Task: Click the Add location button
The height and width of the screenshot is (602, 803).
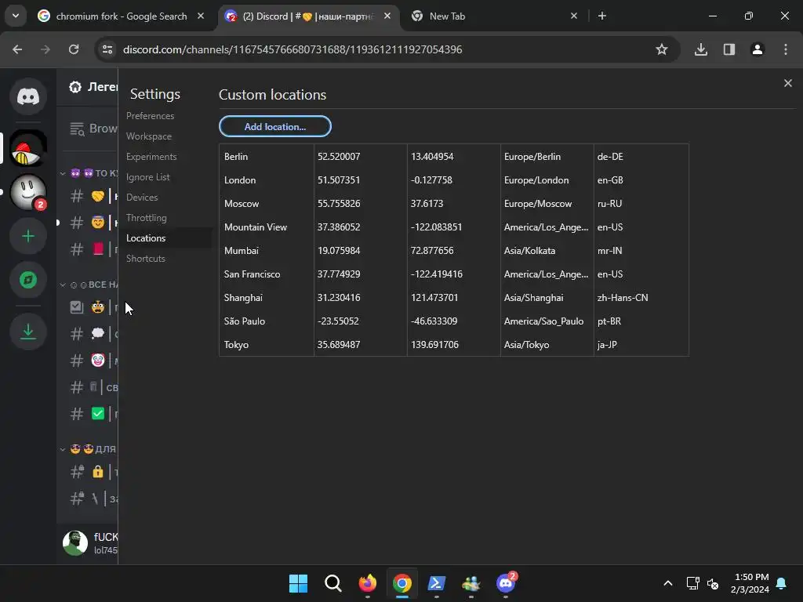Action: (x=275, y=126)
